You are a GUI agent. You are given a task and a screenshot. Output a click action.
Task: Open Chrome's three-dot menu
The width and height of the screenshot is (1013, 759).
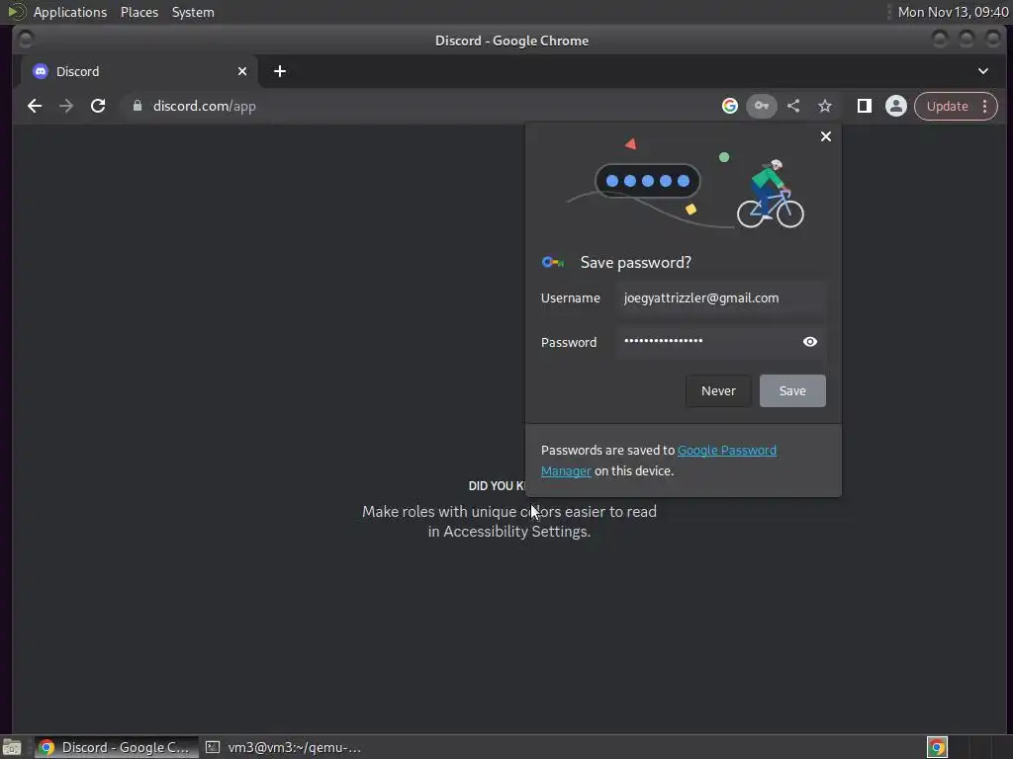tap(984, 106)
